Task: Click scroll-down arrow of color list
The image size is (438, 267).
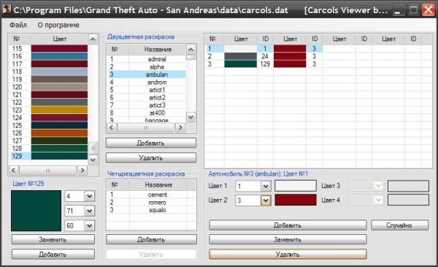Action: pos(93,159)
